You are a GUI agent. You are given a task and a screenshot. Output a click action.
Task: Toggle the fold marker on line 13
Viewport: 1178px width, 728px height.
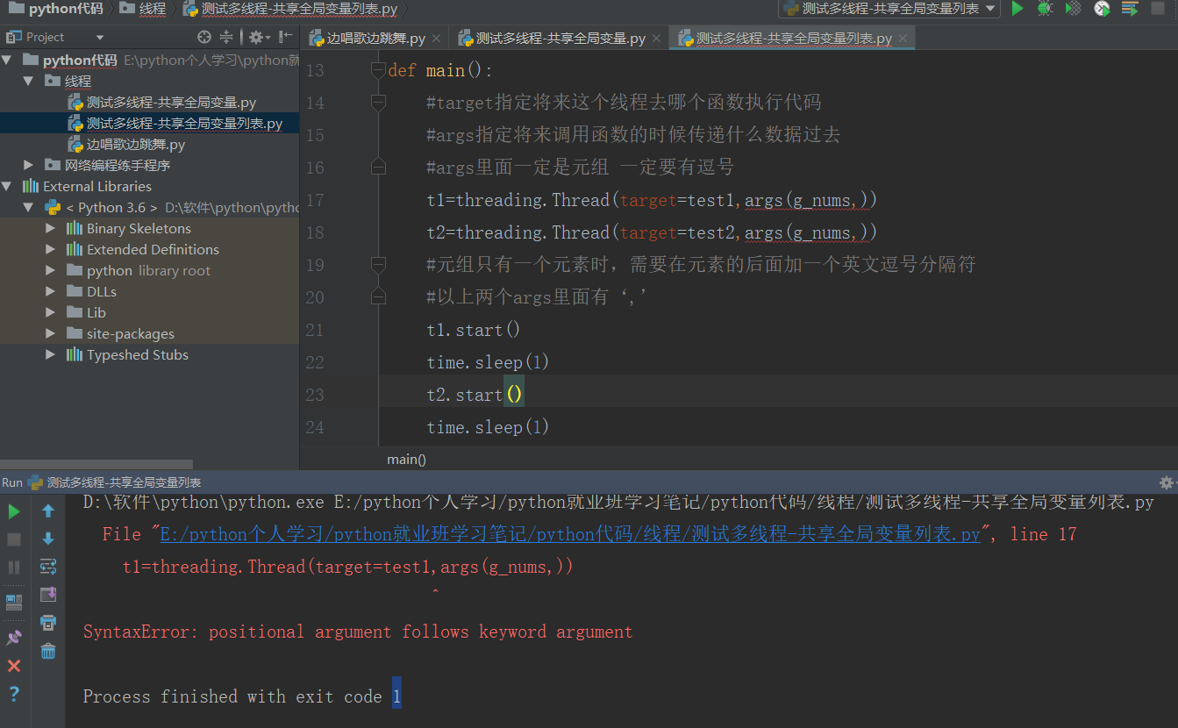[x=378, y=70]
